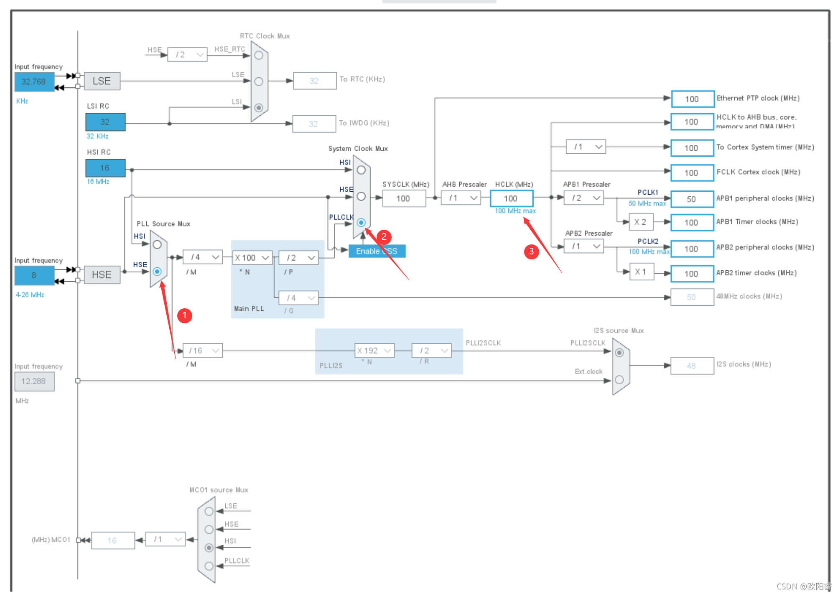838x594 pixels.
Task: Select Ext.clock in I2S source Mux
Action: click(x=619, y=380)
